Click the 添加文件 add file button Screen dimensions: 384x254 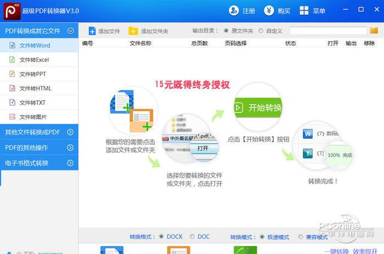104,31
